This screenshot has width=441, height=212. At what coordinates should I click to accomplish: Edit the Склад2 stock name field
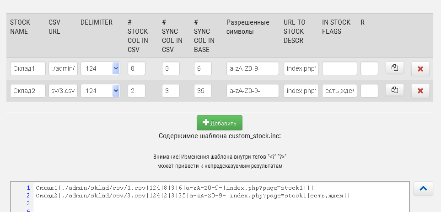point(28,91)
